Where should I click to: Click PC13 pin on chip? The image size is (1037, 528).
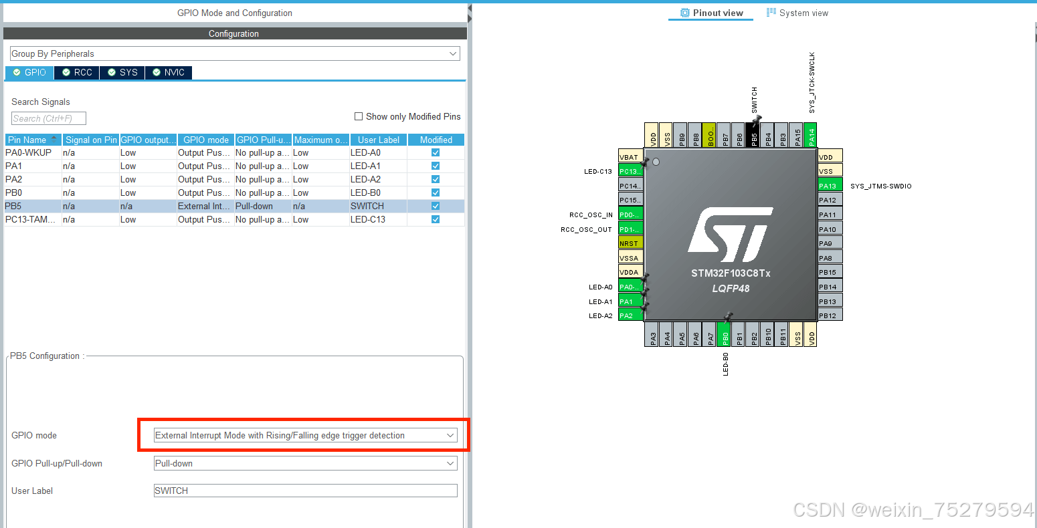tap(631, 171)
